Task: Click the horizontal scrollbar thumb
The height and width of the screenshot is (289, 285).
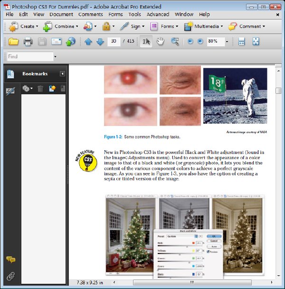Action: [192, 282]
